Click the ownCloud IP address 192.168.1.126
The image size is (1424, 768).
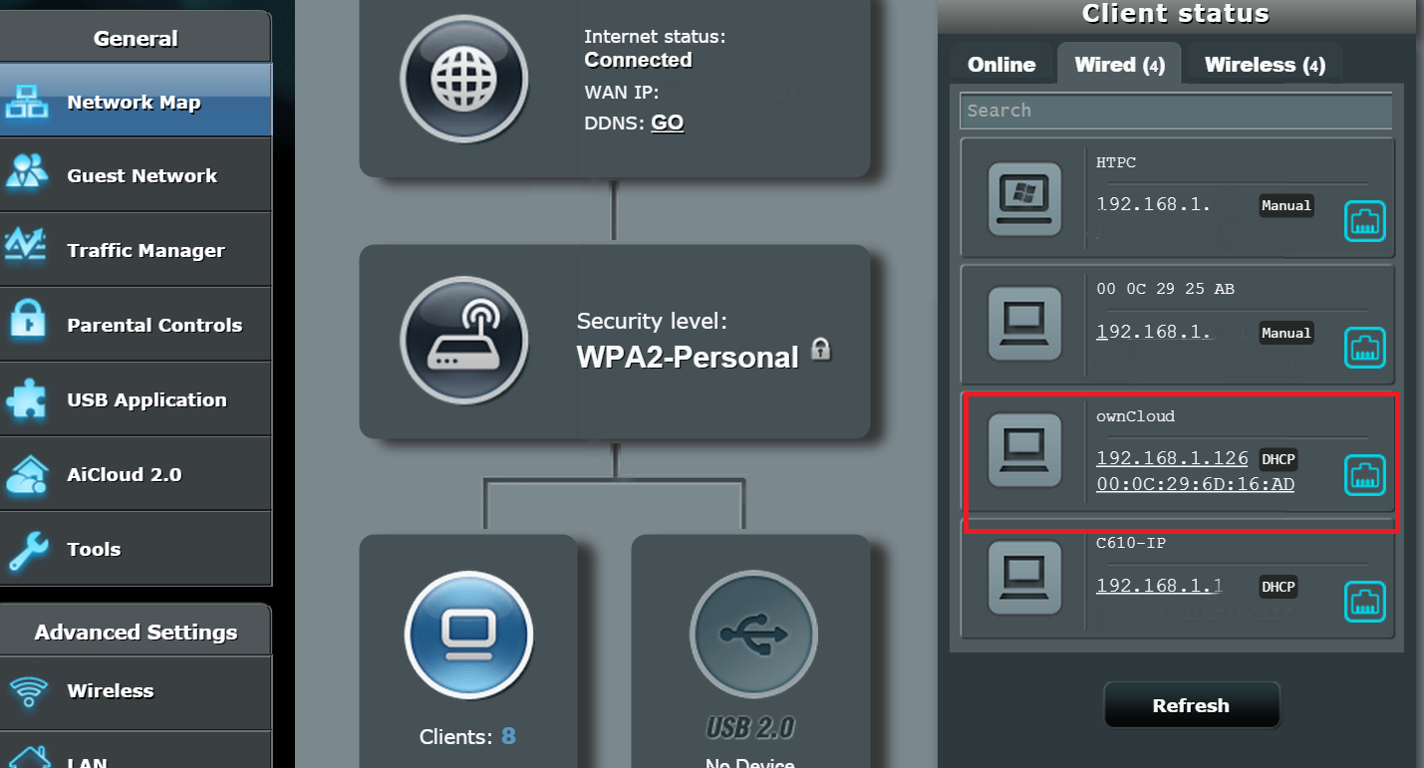[1172, 458]
